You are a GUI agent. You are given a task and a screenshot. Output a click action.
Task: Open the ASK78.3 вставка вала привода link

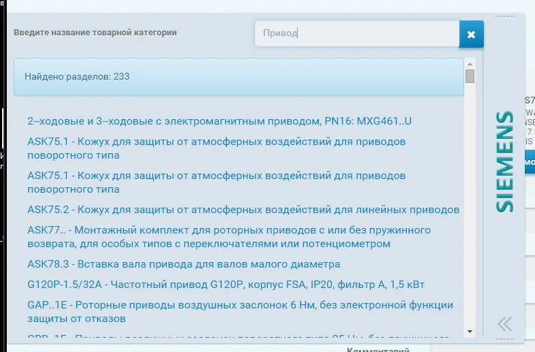tap(183, 264)
